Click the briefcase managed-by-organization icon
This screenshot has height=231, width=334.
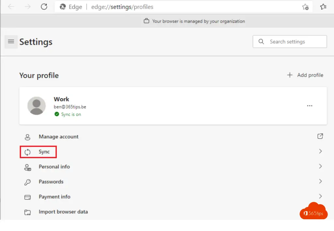[x=146, y=21]
